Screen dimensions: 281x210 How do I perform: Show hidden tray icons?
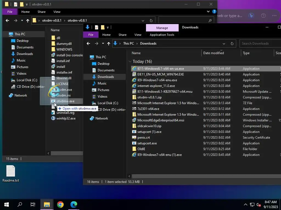tap(246, 205)
